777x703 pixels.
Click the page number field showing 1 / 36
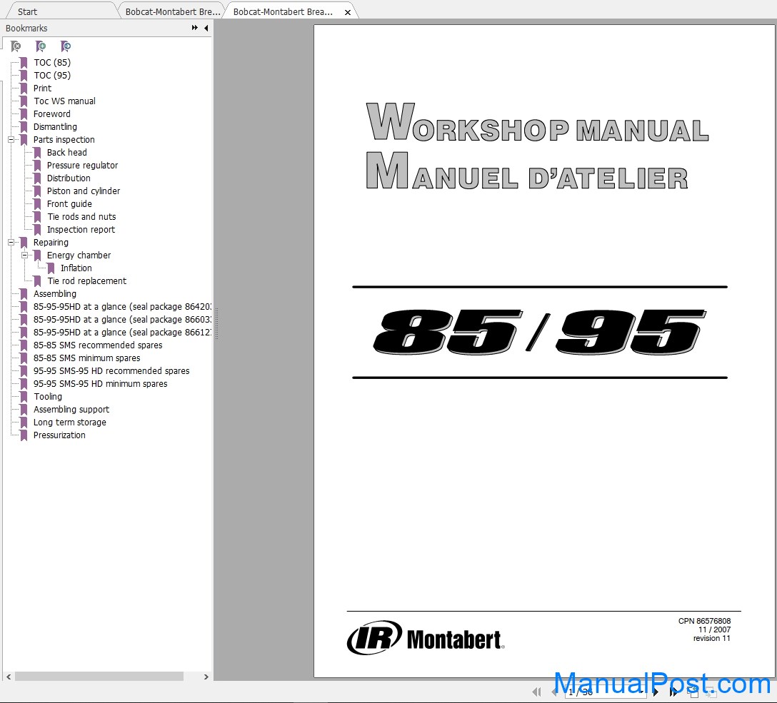click(x=605, y=692)
